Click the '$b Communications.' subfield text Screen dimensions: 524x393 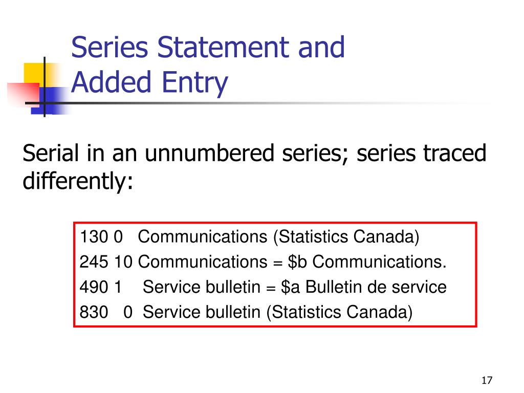[x=367, y=261]
